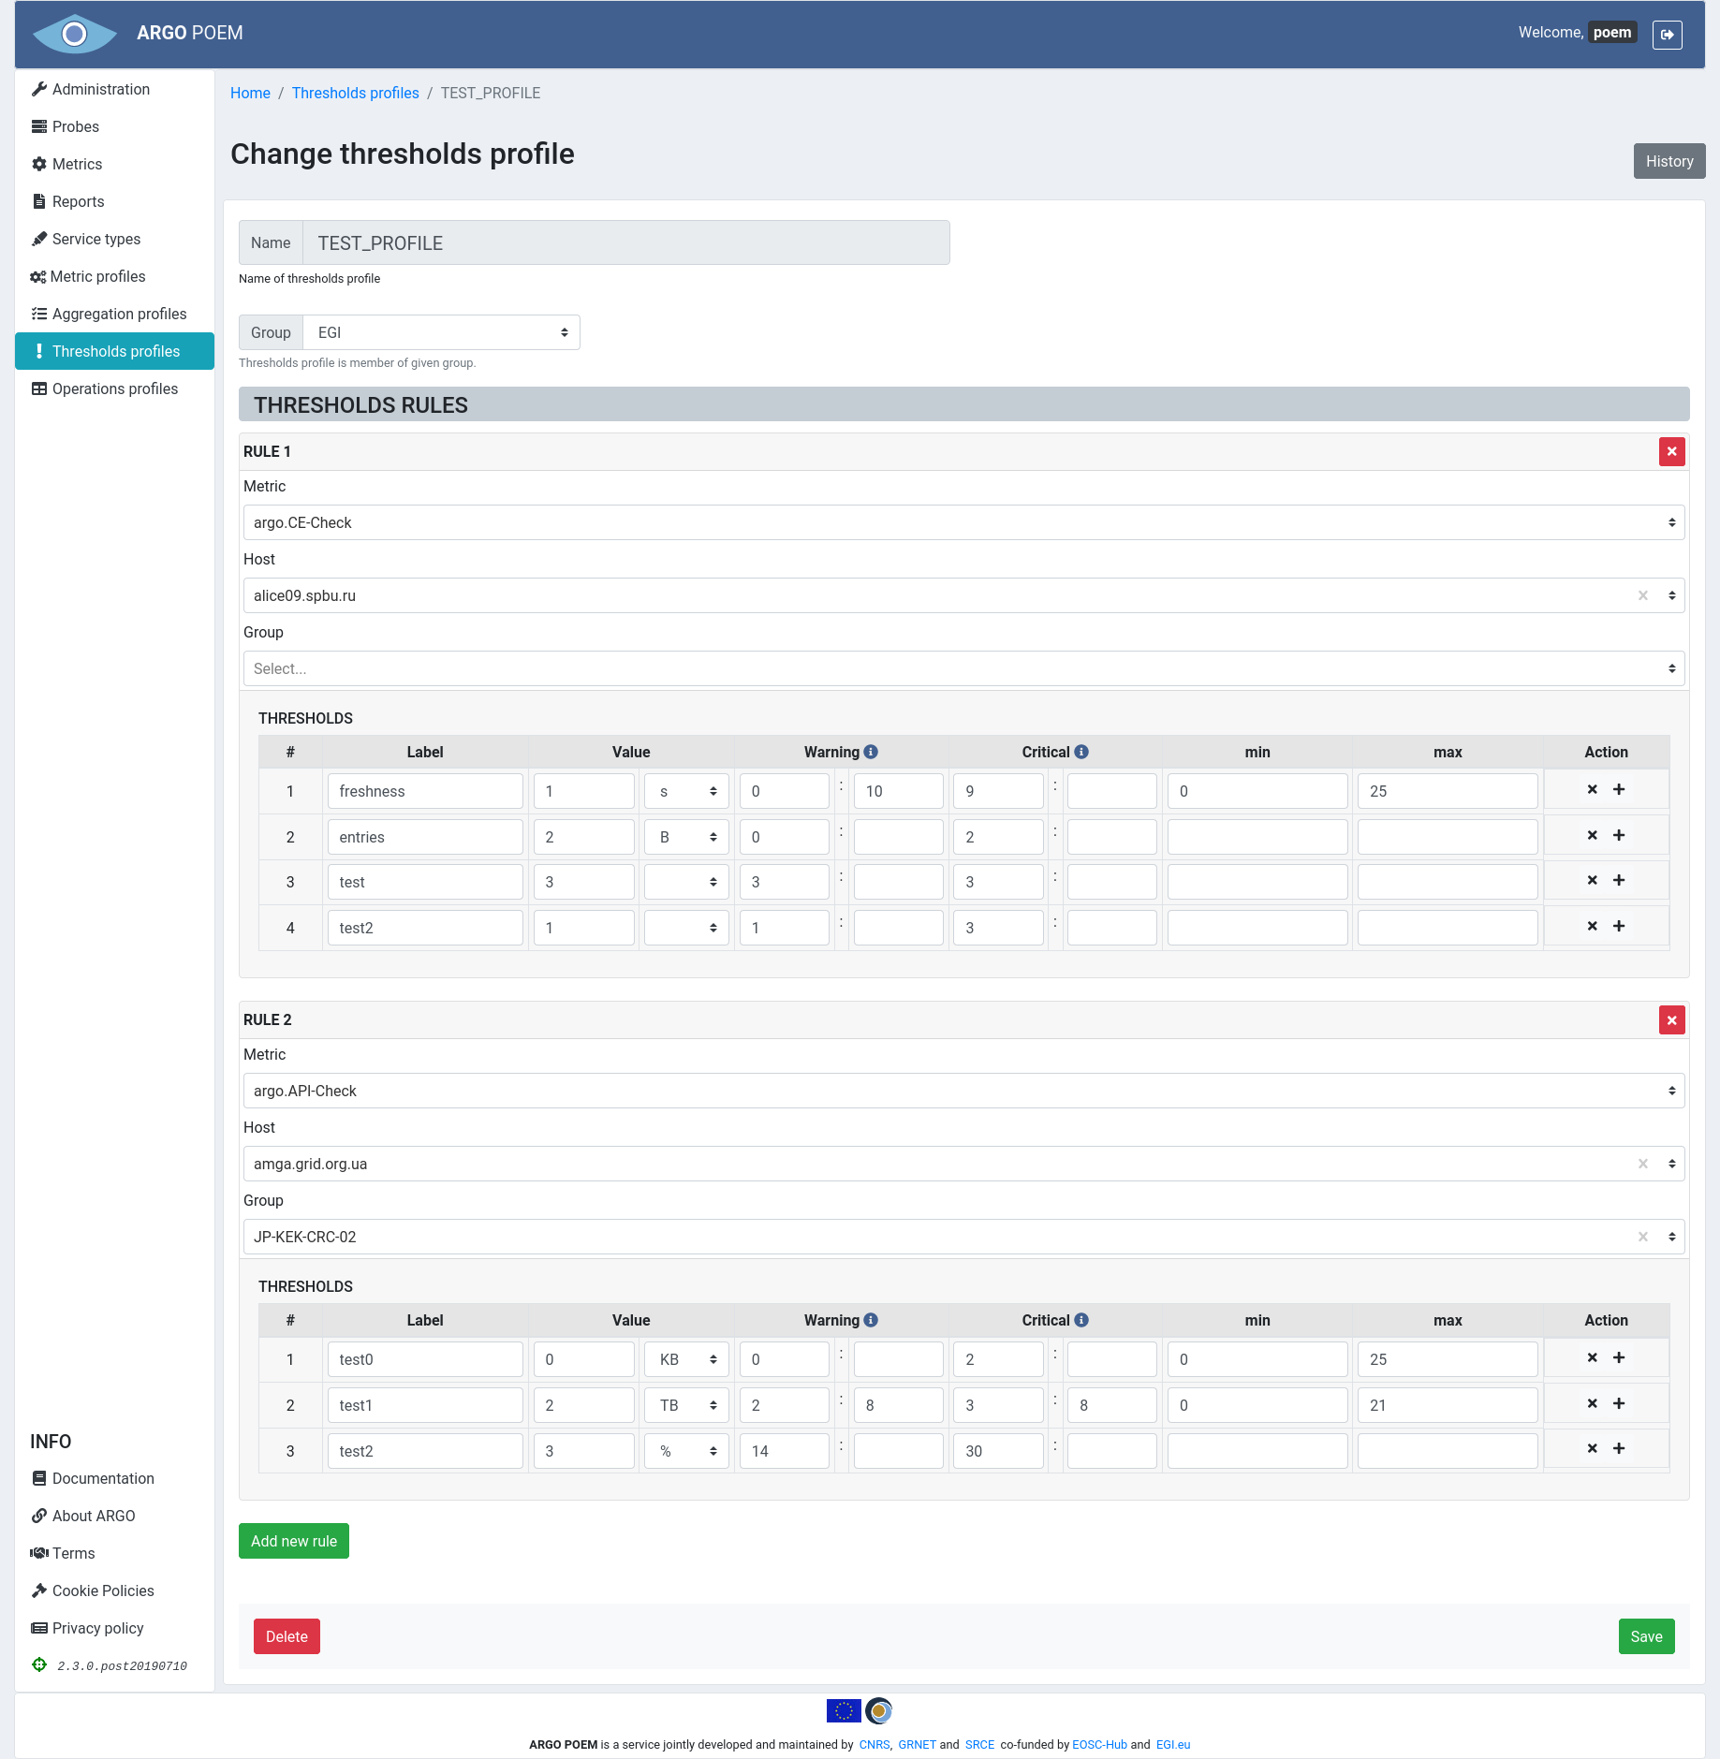Add row after test2 in Rule 1
Screen dimensions: 1720x1759
[x=1619, y=926]
